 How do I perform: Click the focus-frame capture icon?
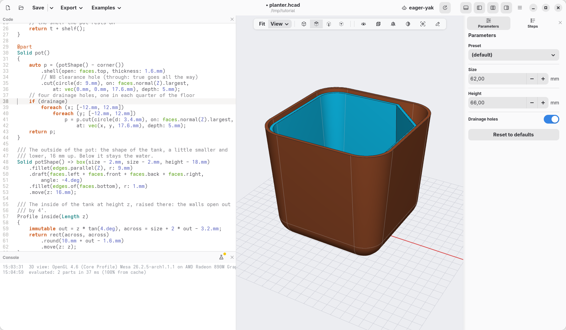[423, 24]
